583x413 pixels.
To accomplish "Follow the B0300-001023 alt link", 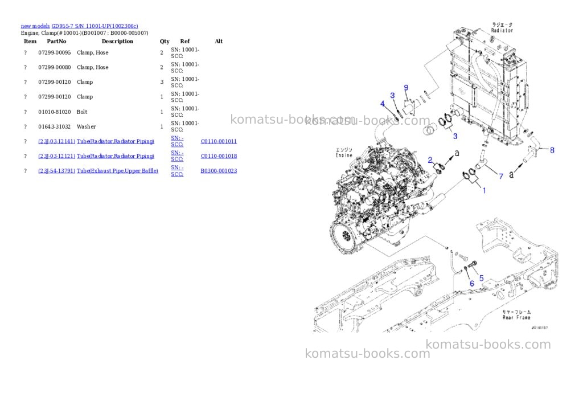I will click(x=219, y=171).
